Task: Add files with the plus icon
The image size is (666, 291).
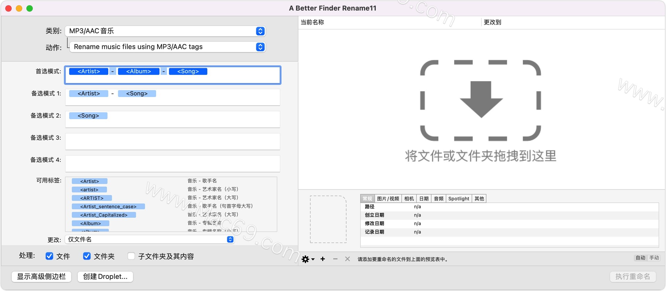Action: pyautogui.click(x=323, y=259)
